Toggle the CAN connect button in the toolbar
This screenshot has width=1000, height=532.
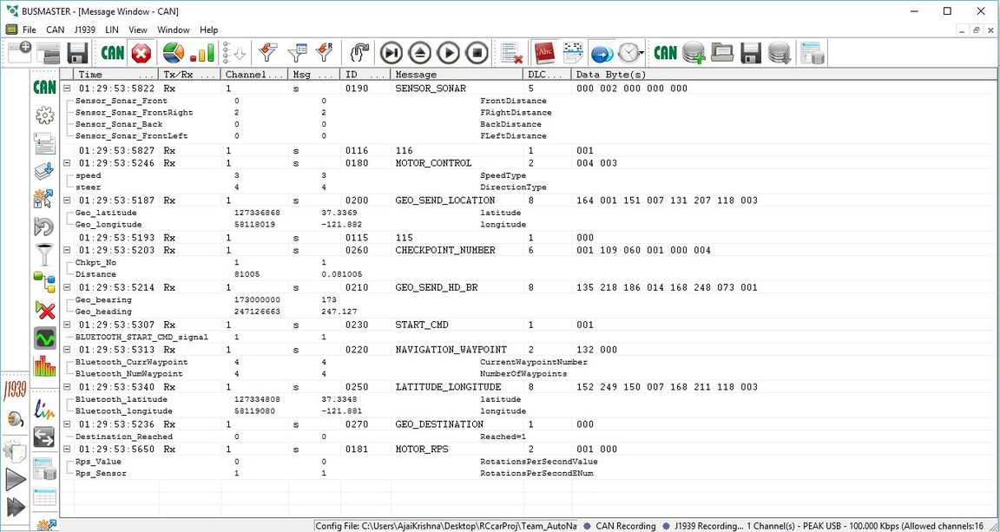pos(112,52)
